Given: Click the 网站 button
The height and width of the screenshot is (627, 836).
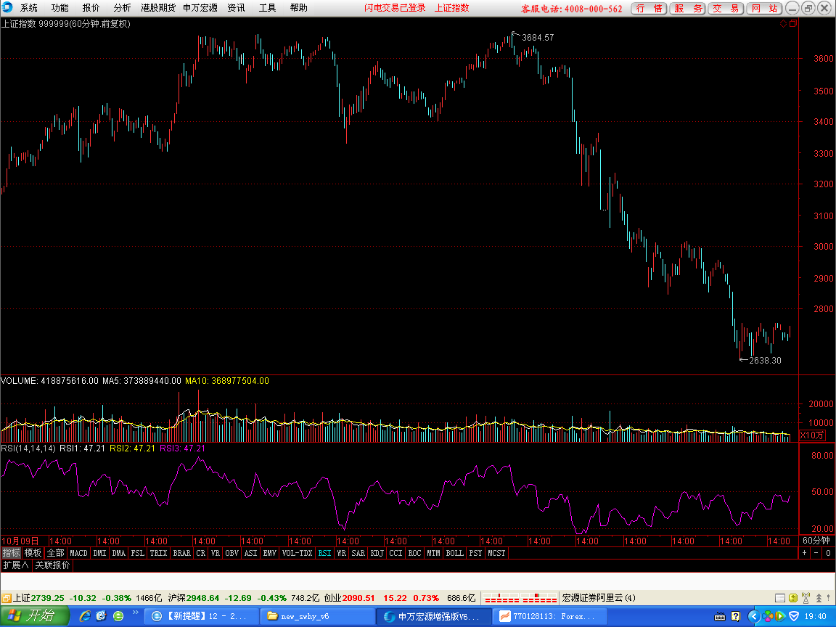Looking at the screenshot, I should [x=764, y=8].
